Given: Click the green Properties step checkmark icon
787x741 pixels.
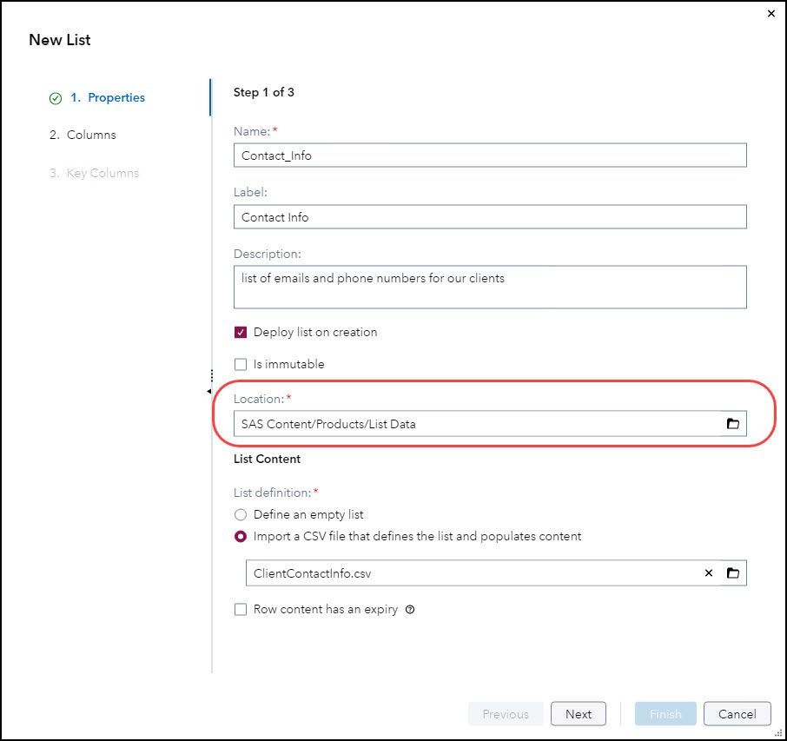Looking at the screenshot, I should coord(56,98).
